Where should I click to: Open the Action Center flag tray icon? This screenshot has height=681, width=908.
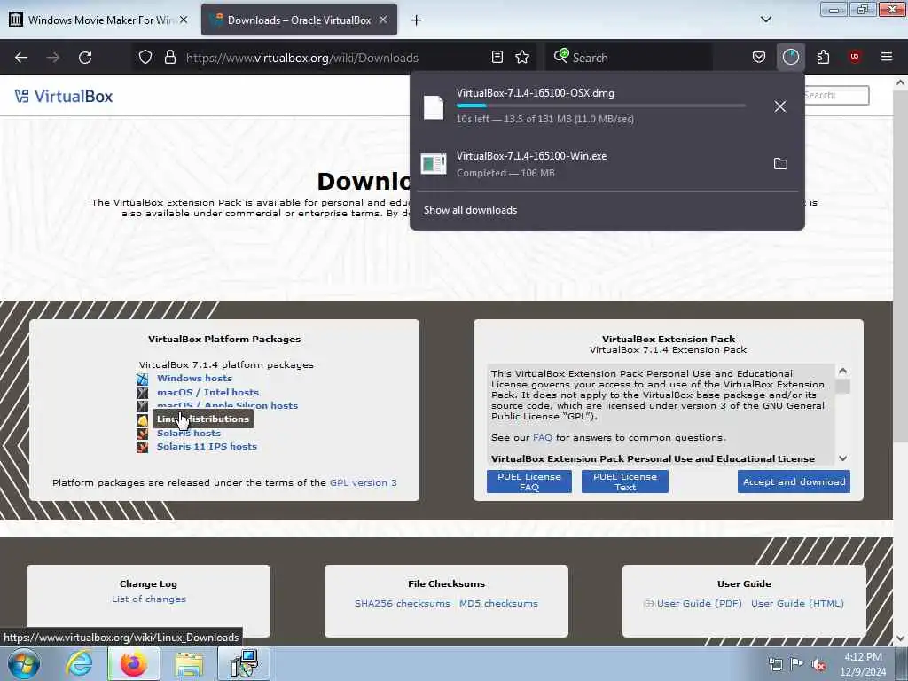coord(797,665)
